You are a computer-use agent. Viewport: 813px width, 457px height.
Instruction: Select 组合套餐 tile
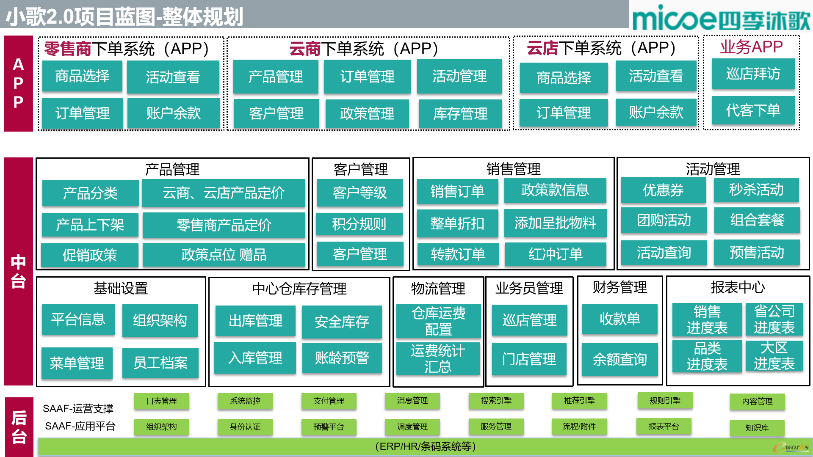click(757, 220)
